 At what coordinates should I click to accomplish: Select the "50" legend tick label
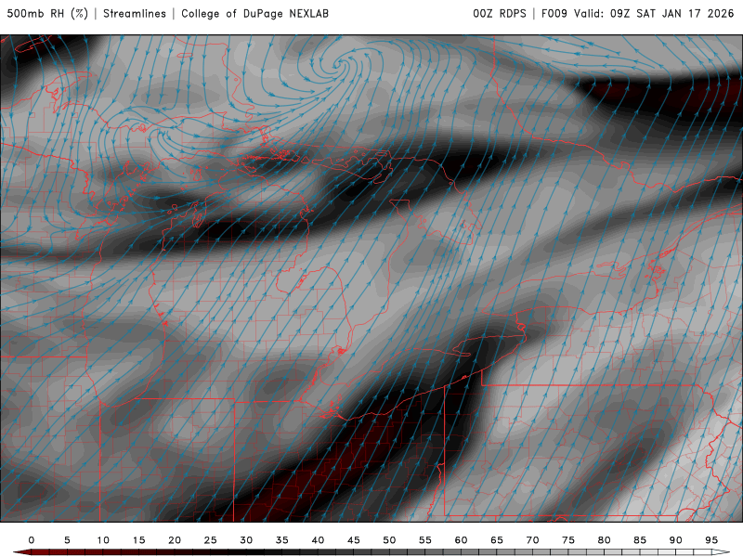click(389, 540)
